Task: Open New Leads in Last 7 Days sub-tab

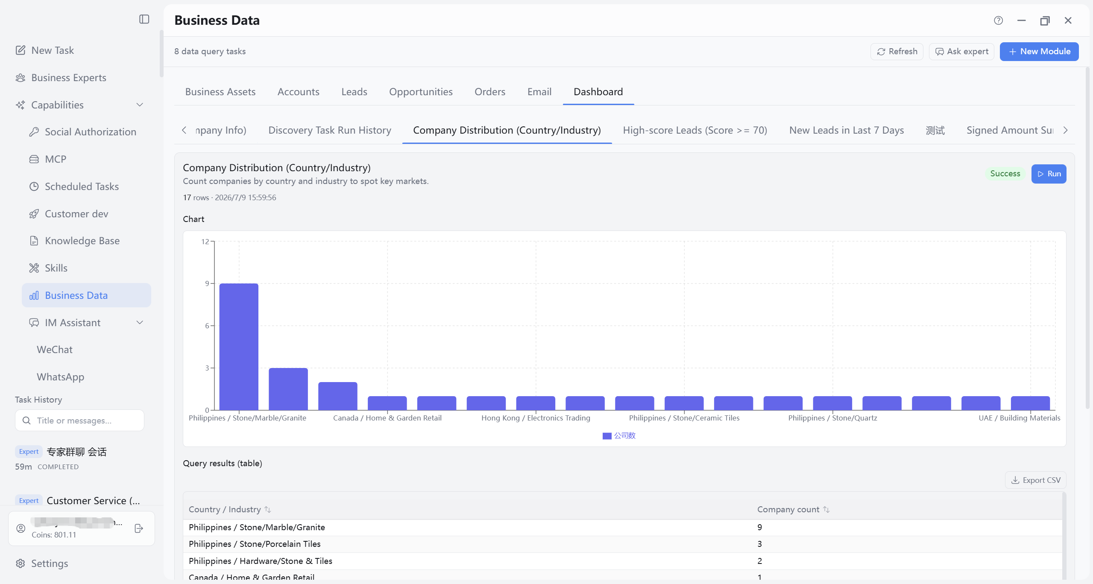Action: point(847,130)
